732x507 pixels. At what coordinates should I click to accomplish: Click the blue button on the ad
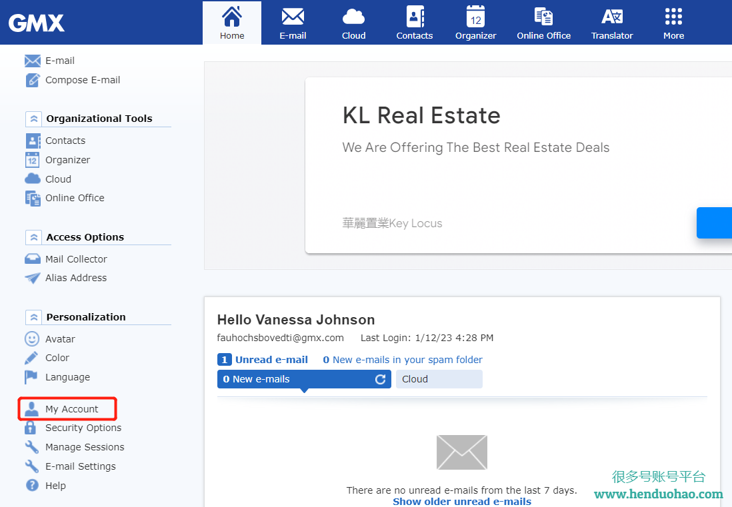714,223
